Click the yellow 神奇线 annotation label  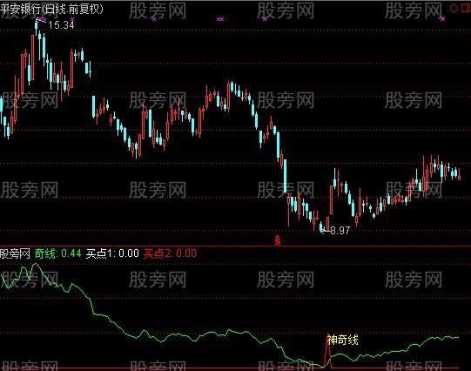point(342,340)
